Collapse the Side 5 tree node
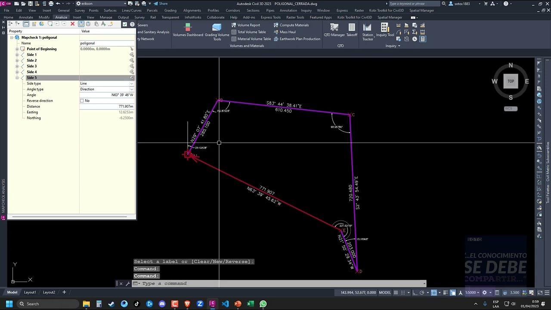 coord(17,78)
